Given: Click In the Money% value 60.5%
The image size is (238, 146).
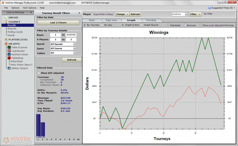Looking at the screenshot, I should tap(65, 93).
